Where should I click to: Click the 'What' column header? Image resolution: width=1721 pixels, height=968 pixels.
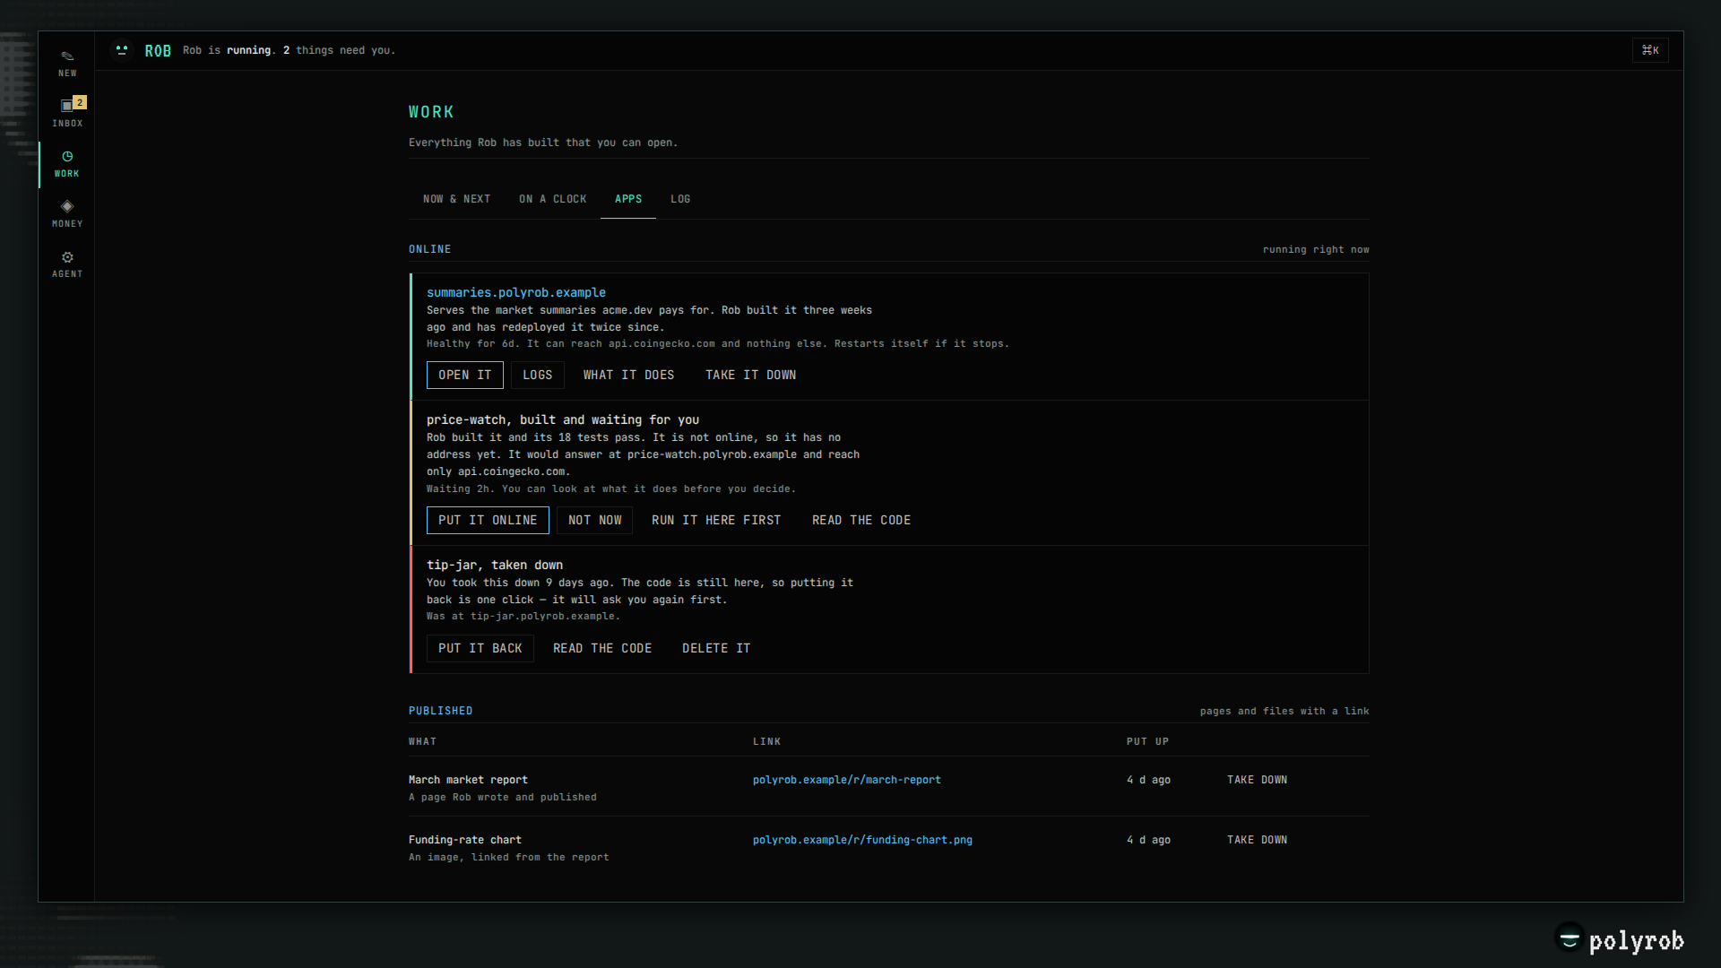[422, 741]
